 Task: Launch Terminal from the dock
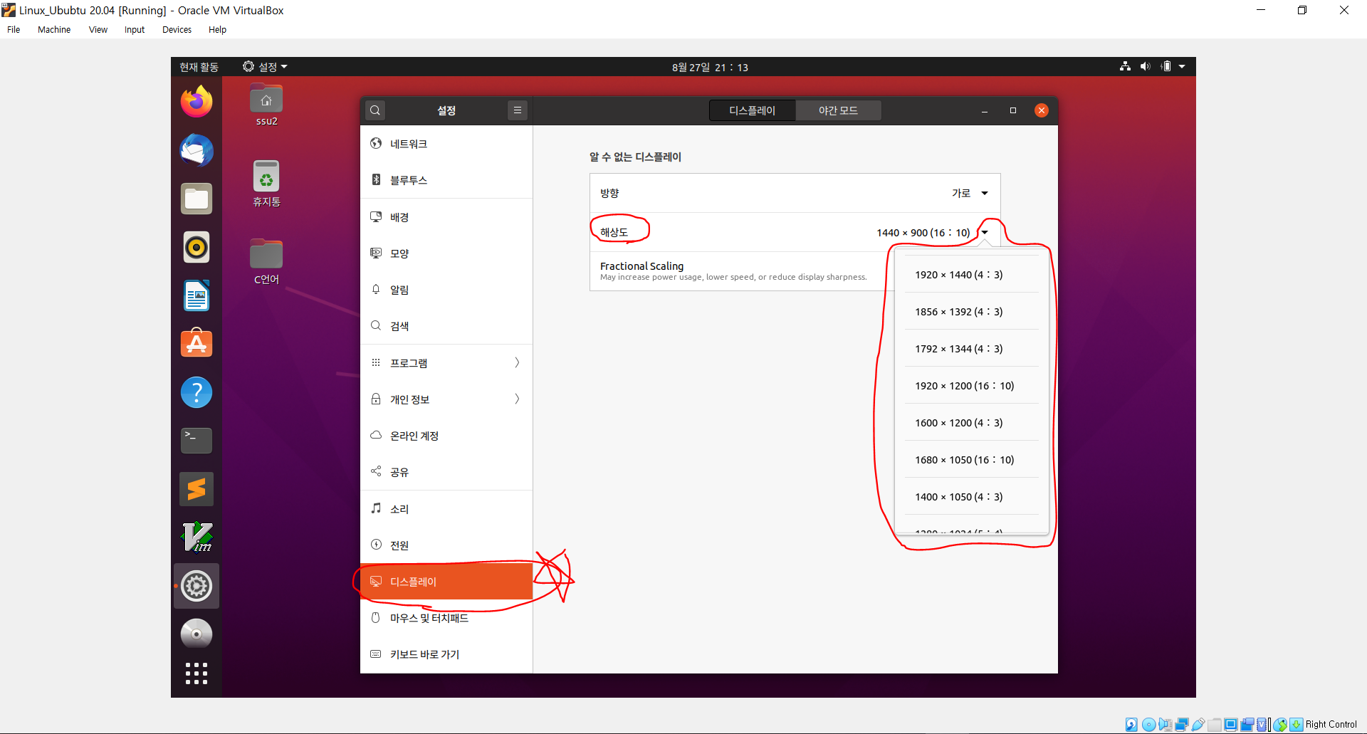pos(197,441)
